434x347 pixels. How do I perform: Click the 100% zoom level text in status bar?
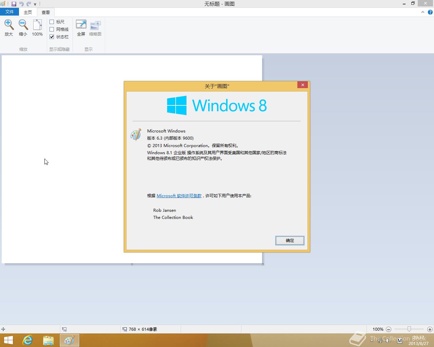(378, 329)
